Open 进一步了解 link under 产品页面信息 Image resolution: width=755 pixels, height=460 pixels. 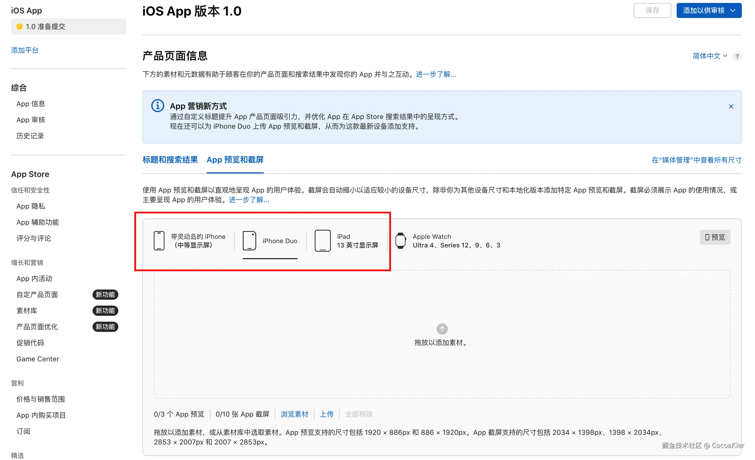(435, 74)
